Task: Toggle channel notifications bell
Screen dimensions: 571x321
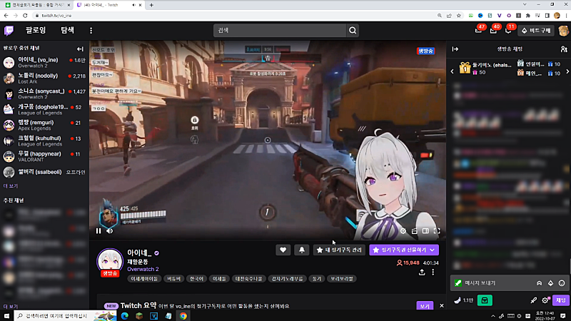Action: [x=302, y=250]
